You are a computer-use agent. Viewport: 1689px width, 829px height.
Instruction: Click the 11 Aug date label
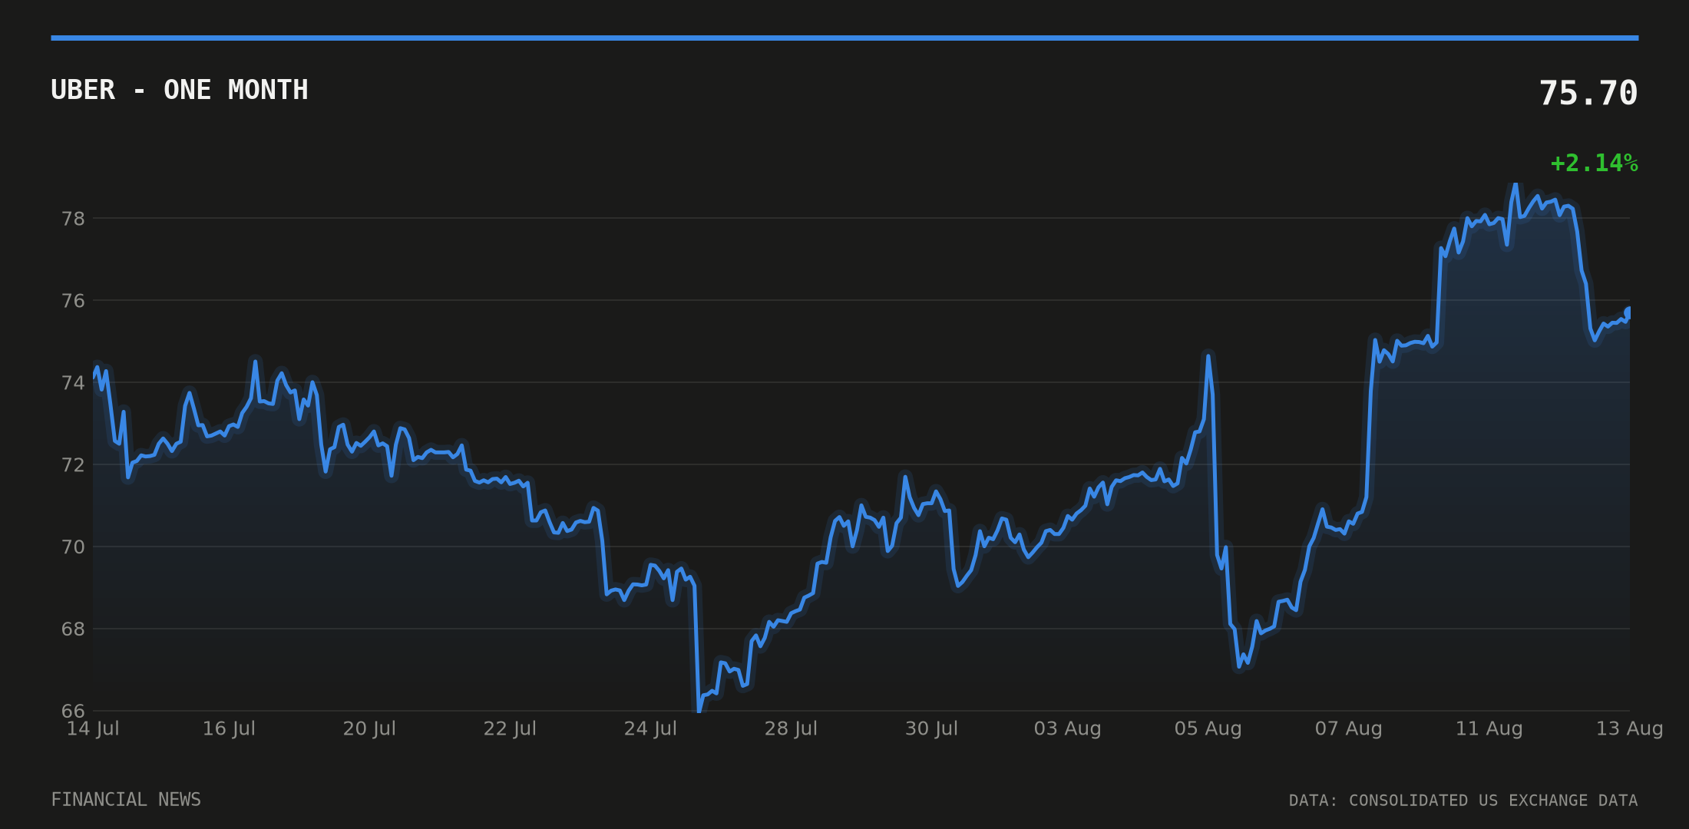[x=1489, y=728]
